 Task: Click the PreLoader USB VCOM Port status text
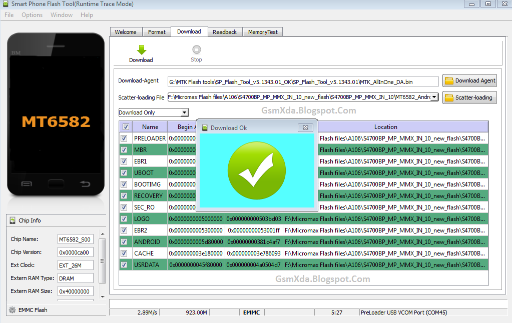pyautogui.click(x=404, y=312)
